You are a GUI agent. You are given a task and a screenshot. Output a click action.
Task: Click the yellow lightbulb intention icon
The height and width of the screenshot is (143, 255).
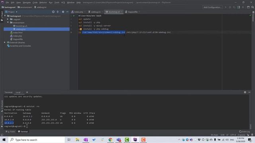click(x=80, y=29)
